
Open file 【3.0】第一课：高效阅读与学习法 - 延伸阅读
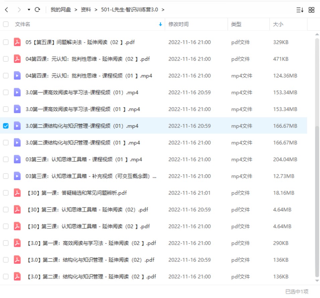(92, 243)
